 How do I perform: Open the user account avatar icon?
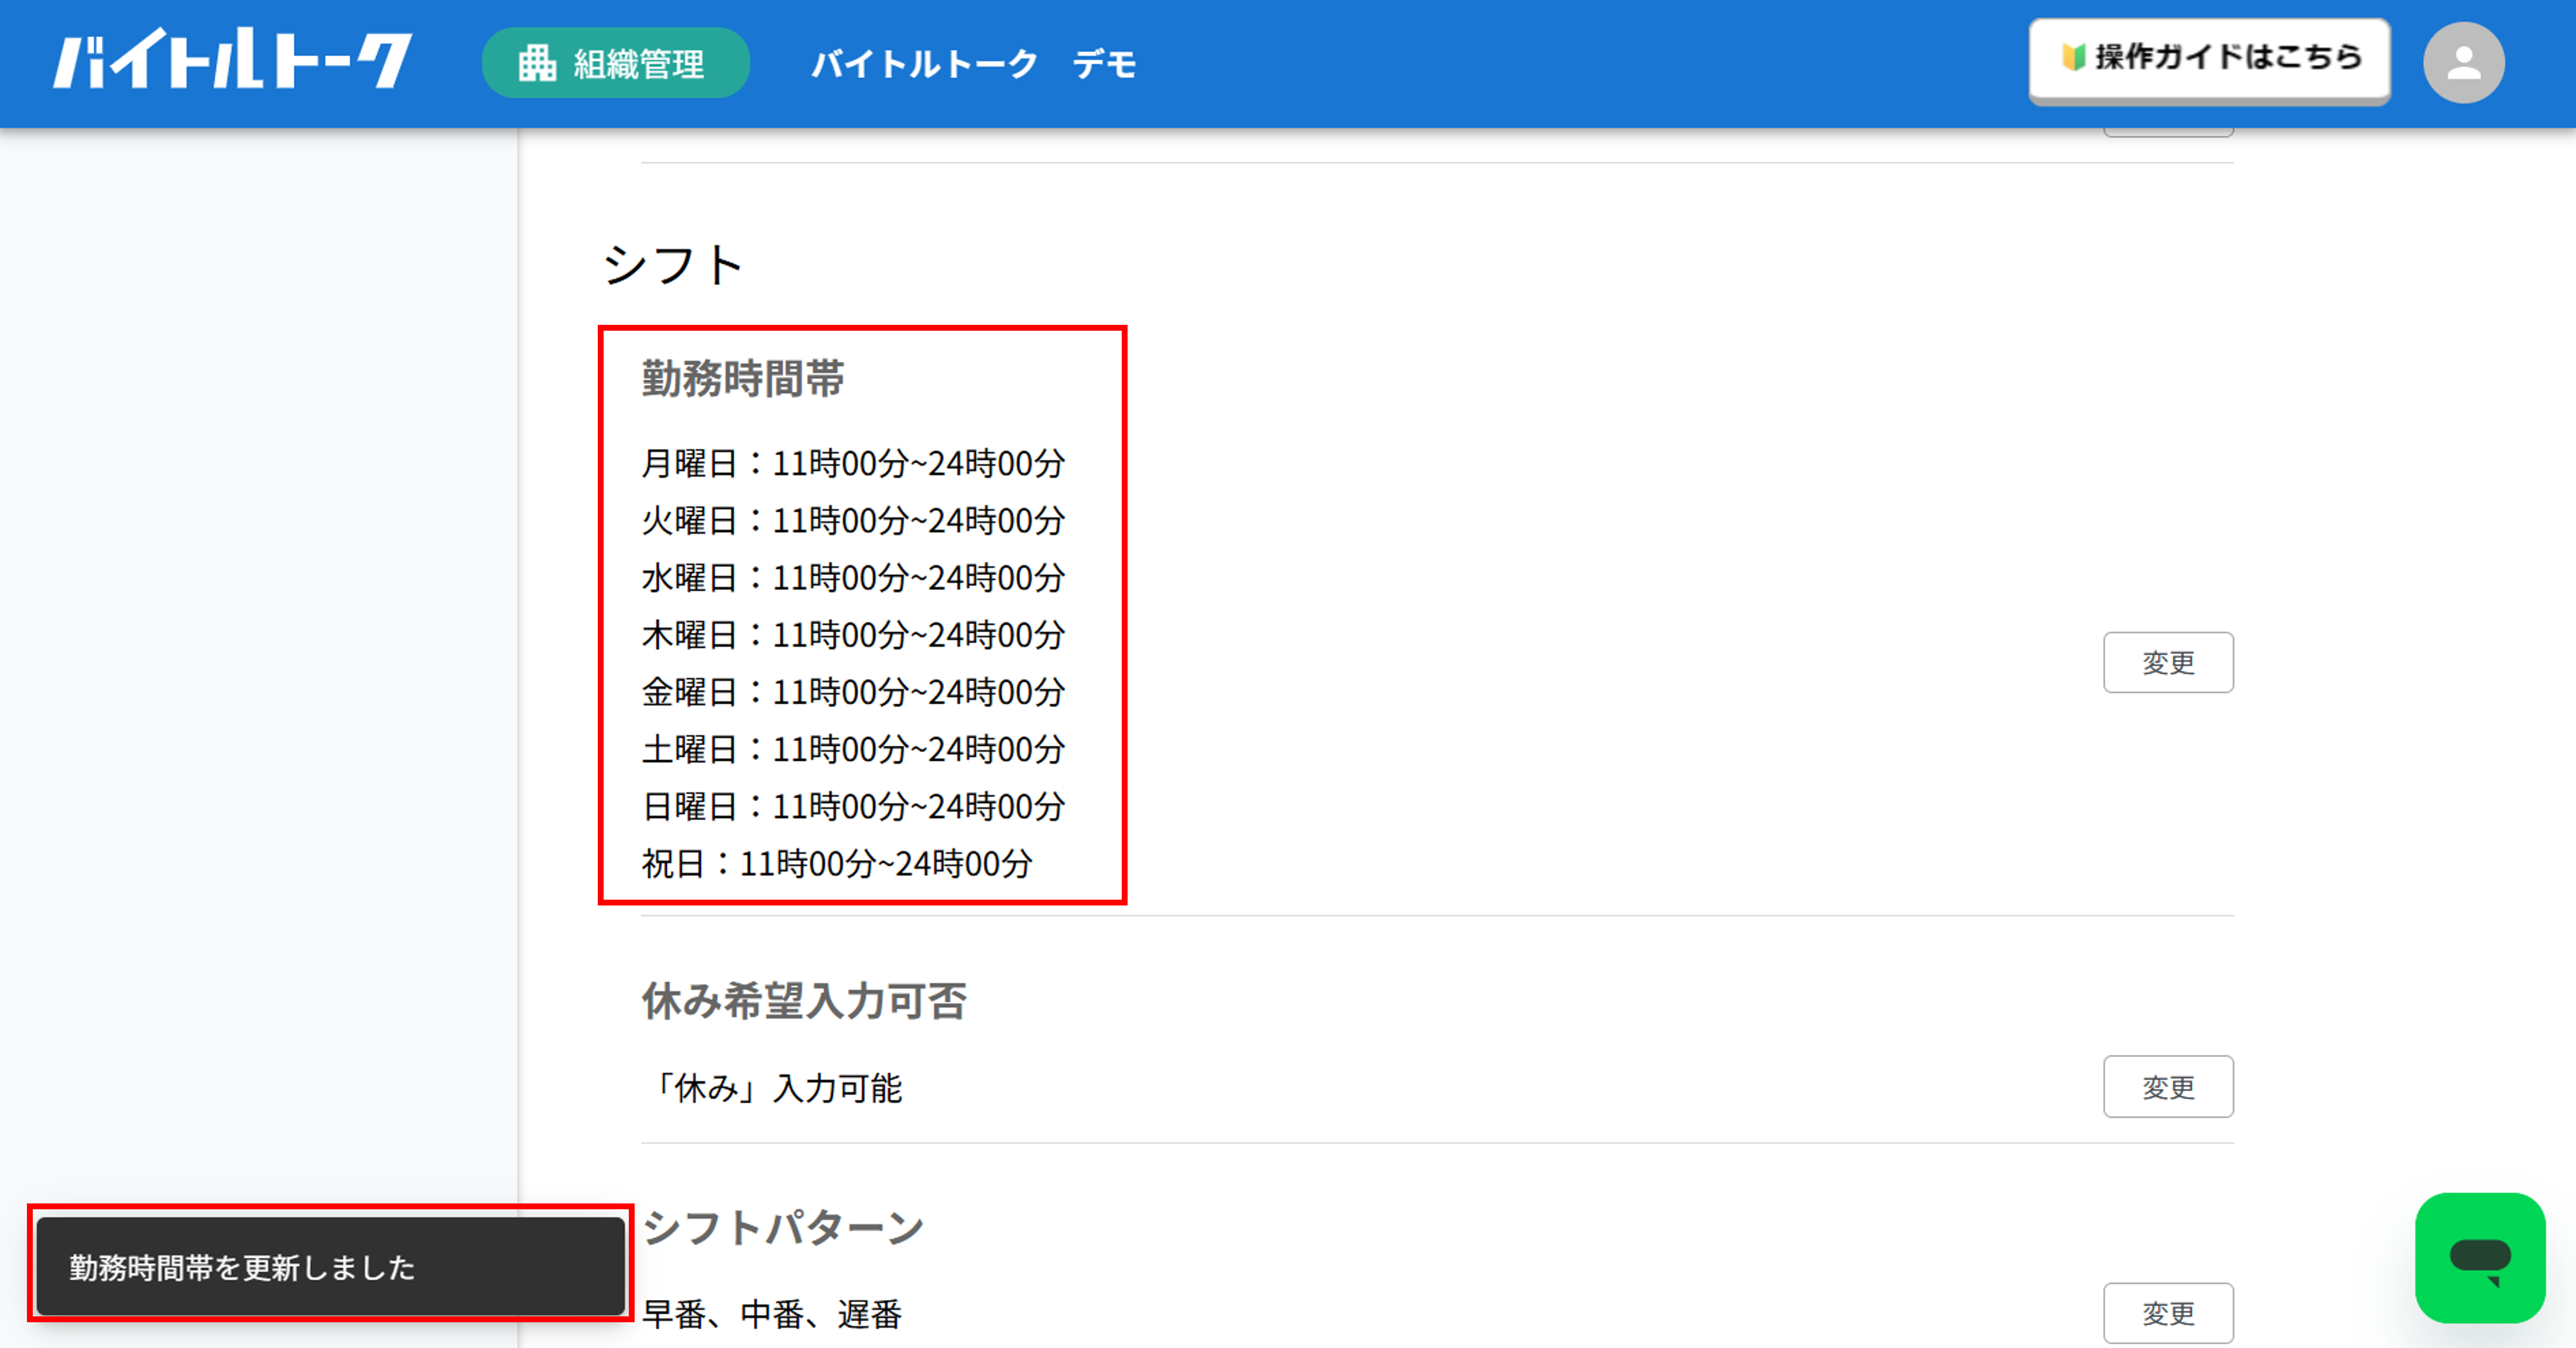[2463, 63]
